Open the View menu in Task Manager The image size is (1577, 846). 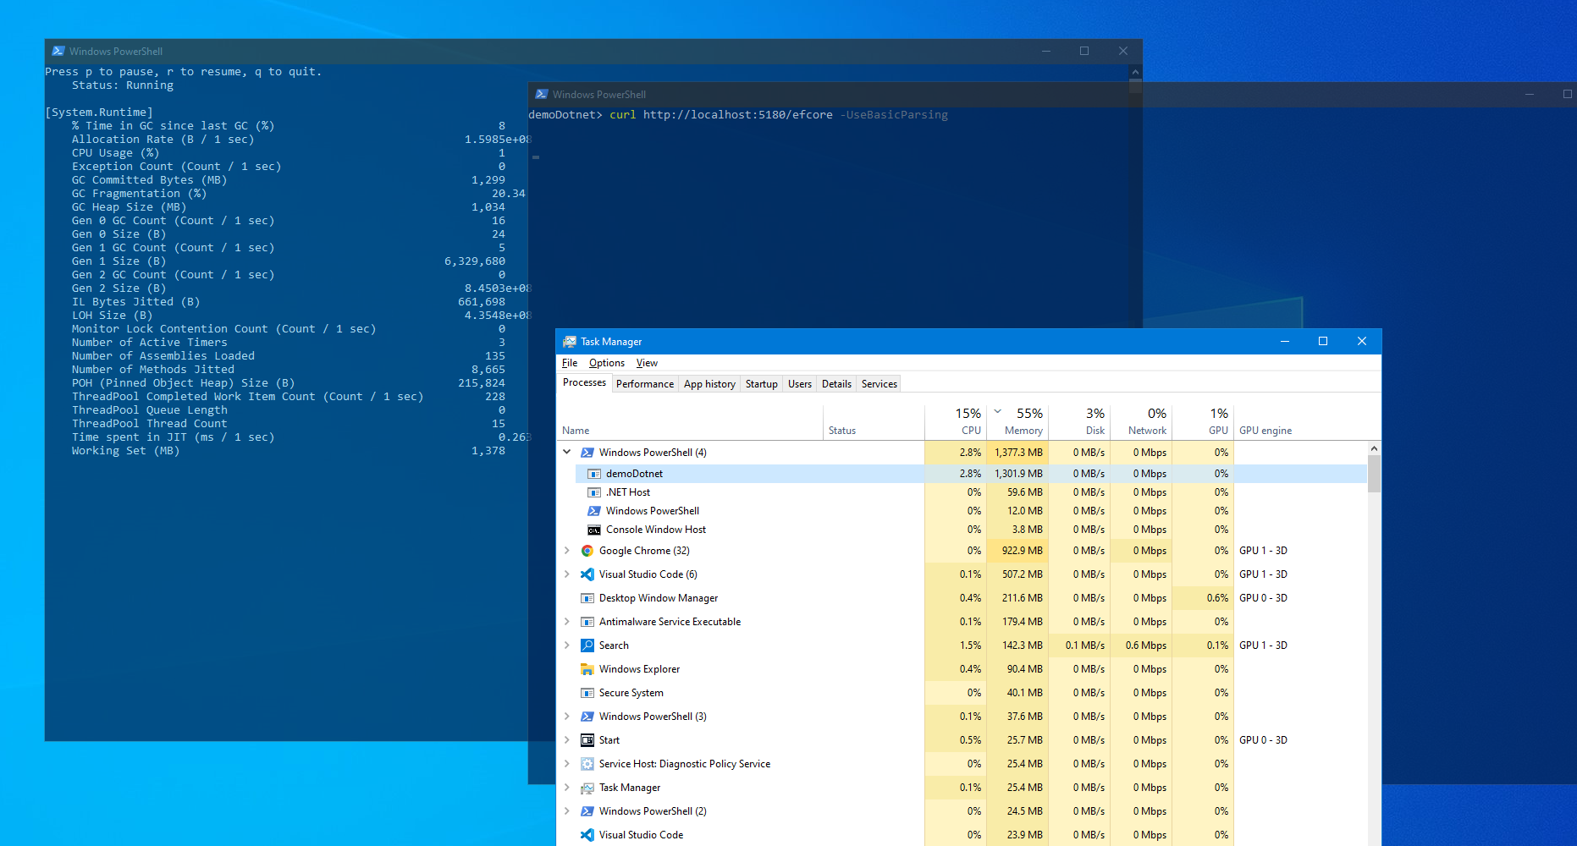(647, 363)
